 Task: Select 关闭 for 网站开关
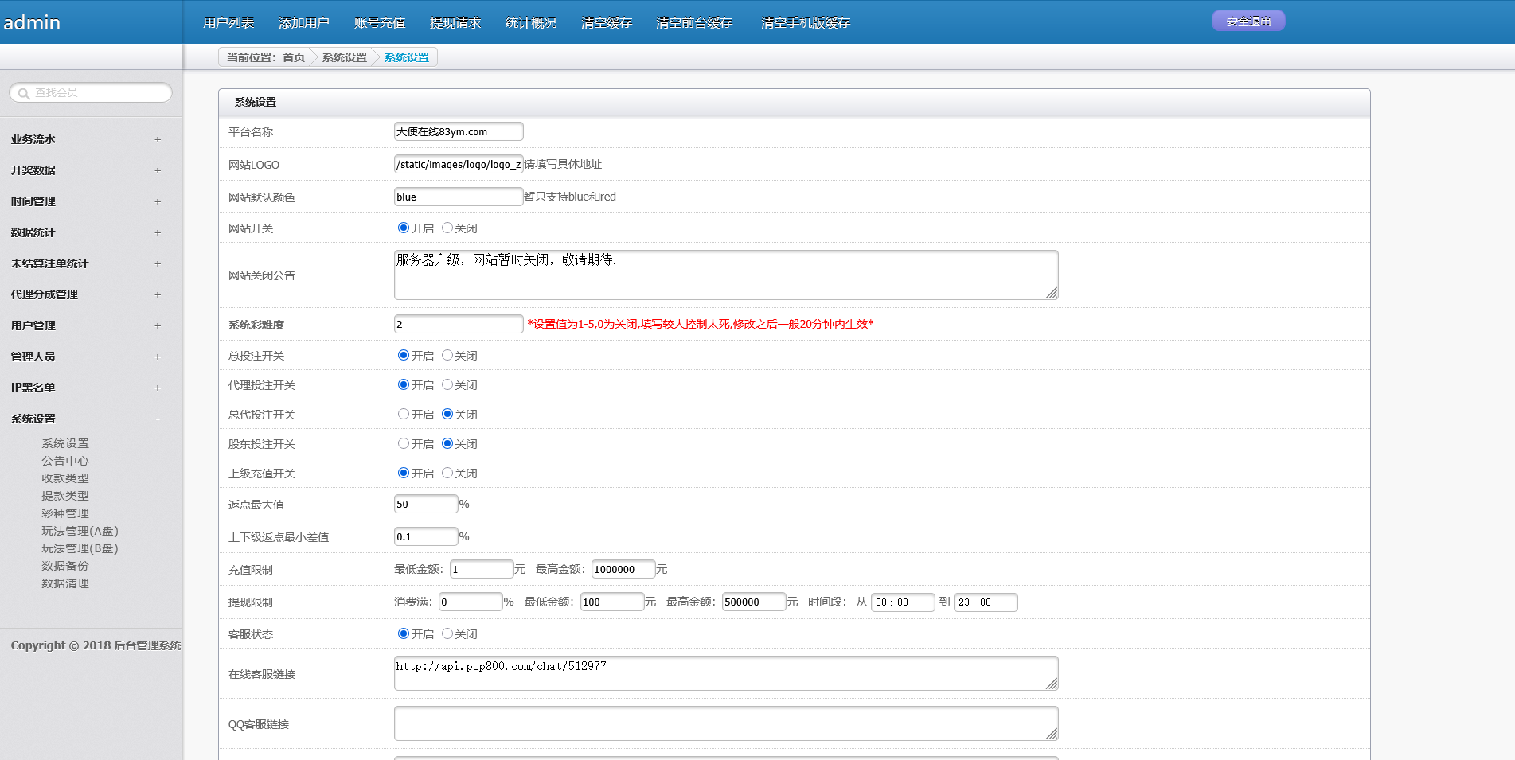[447, 228]
